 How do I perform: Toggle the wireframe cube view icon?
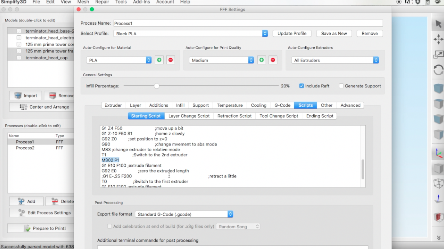[438, 183]
